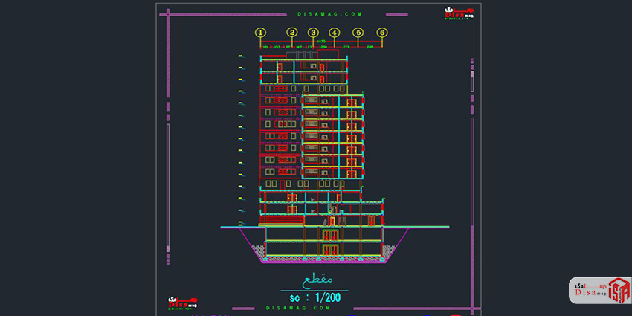Click the Disa mag logo at top right

(x=456, y=13)
